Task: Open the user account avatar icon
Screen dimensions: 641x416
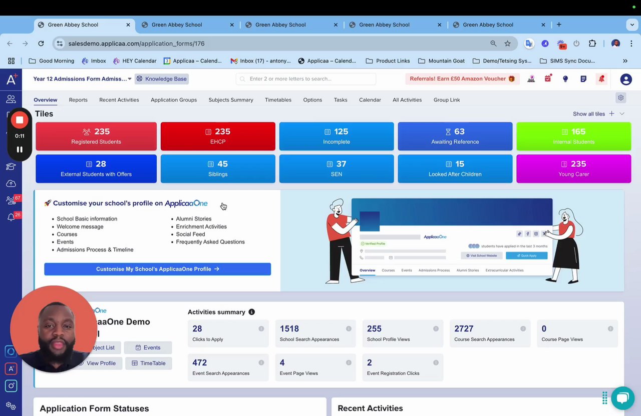Action: click(626, 79)
